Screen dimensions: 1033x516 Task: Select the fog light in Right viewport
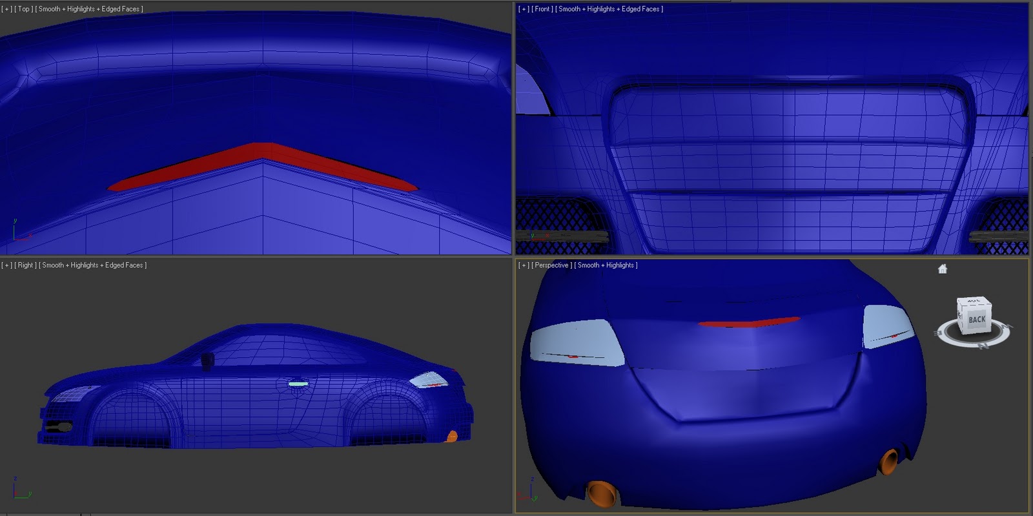point(64,426)
